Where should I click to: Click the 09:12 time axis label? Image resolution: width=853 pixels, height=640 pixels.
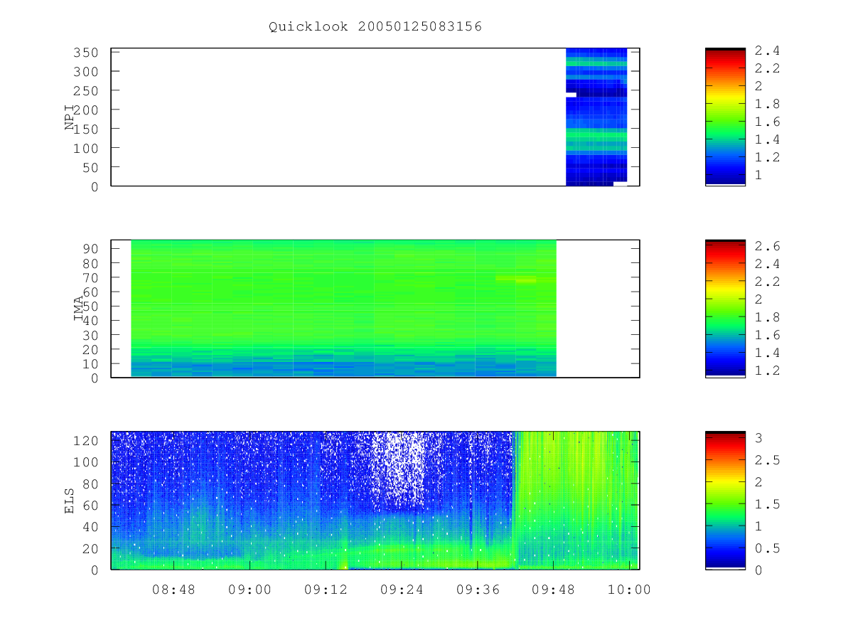pyautogui.click(x=326, y=590)
